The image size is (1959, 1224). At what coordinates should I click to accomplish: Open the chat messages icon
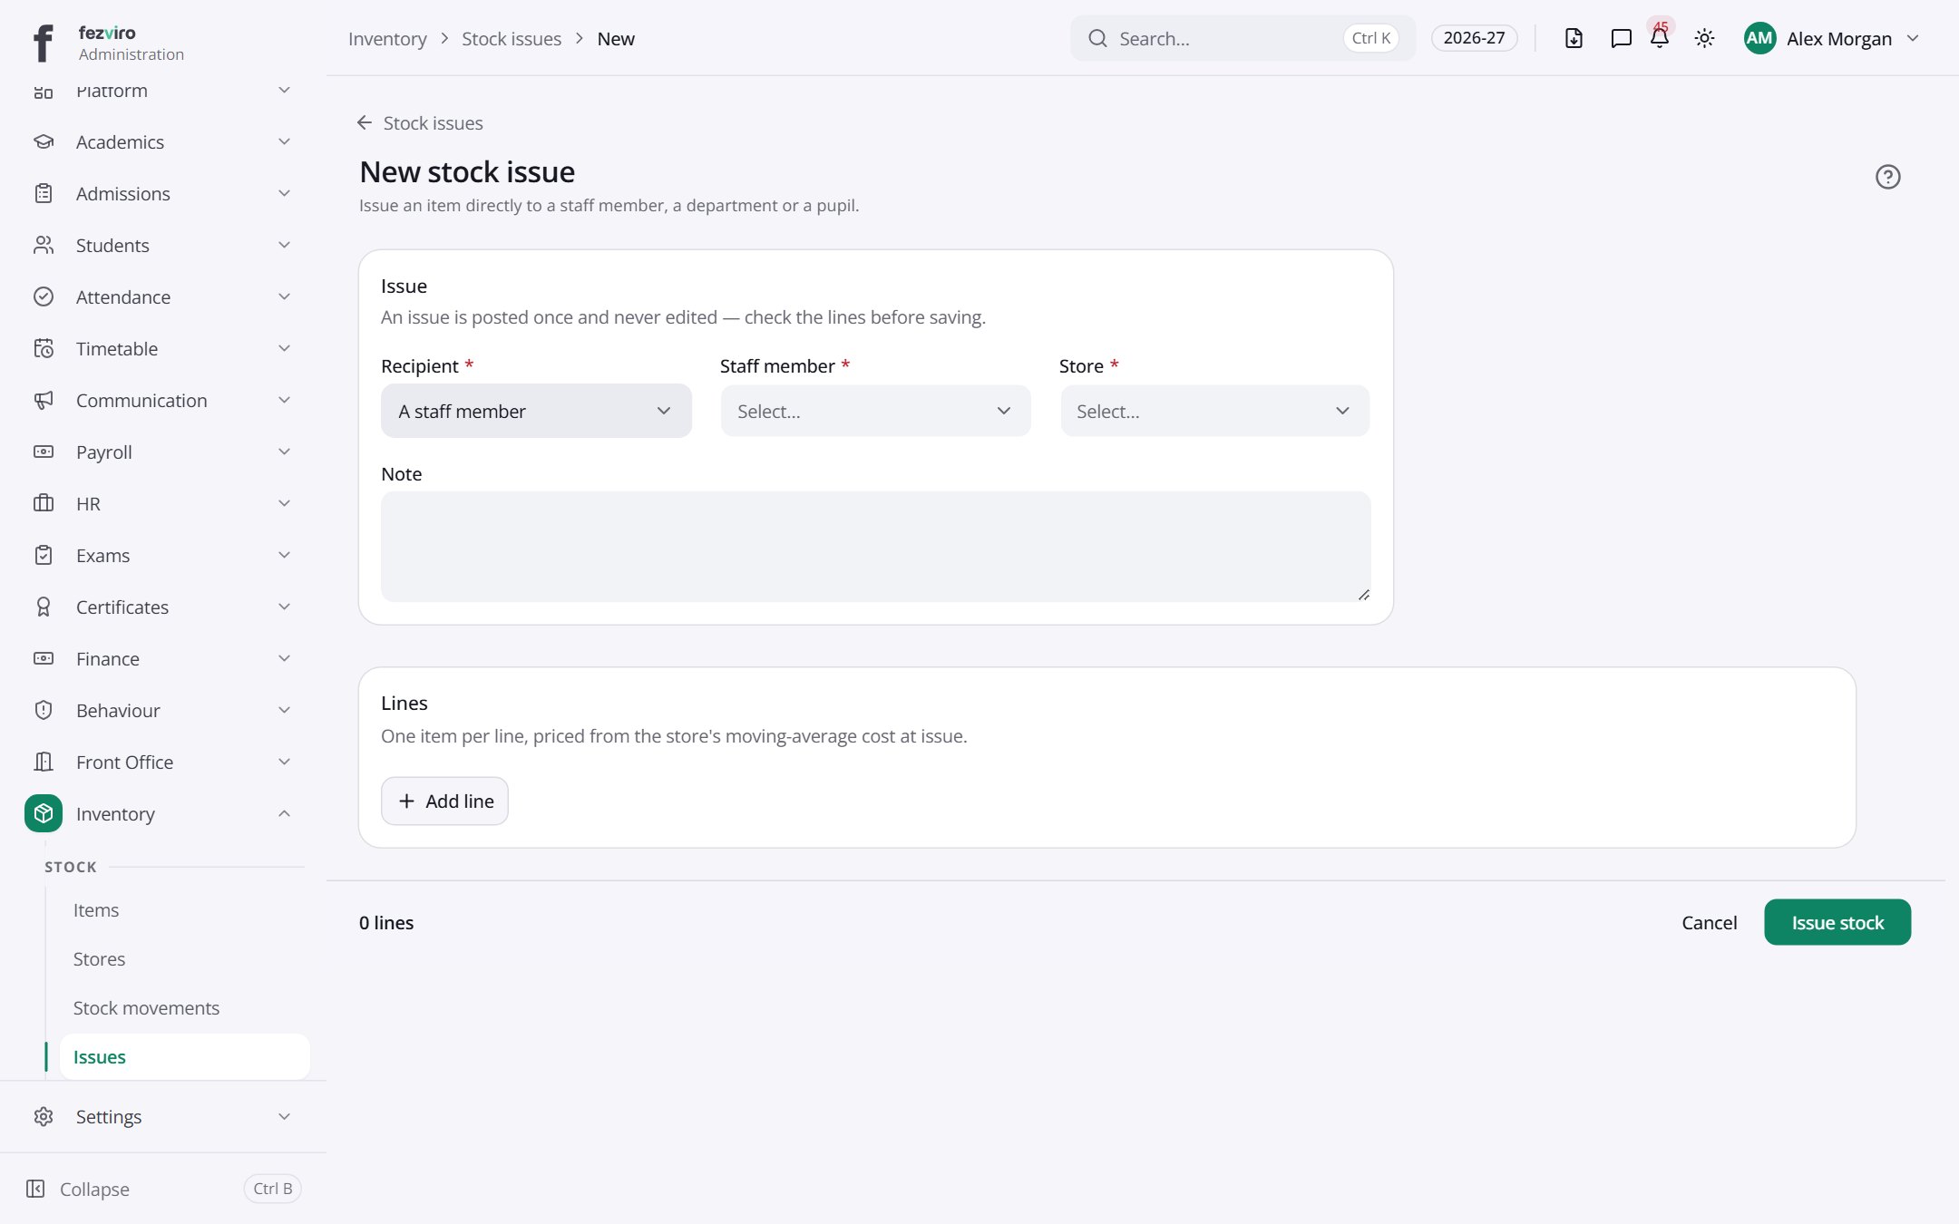[1621, 38]
